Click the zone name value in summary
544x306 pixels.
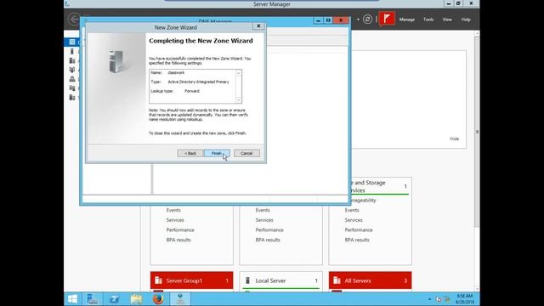click(x=176, y=73)
